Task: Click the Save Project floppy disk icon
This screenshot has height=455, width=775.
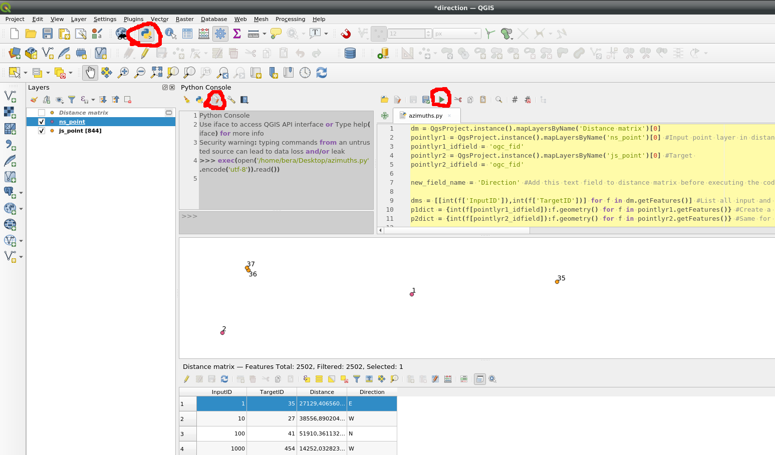Action: tap(48, 34)
